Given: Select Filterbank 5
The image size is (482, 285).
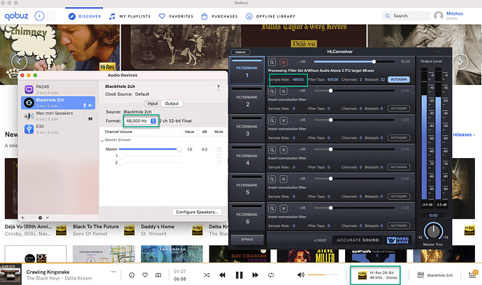Looking at the screenshot, I should pyautogui.click(x=247, y=188).
